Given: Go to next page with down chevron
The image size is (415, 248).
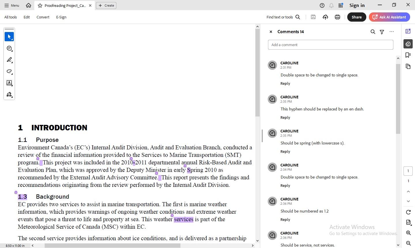Looking at the screenshot, I should [408, 201].
